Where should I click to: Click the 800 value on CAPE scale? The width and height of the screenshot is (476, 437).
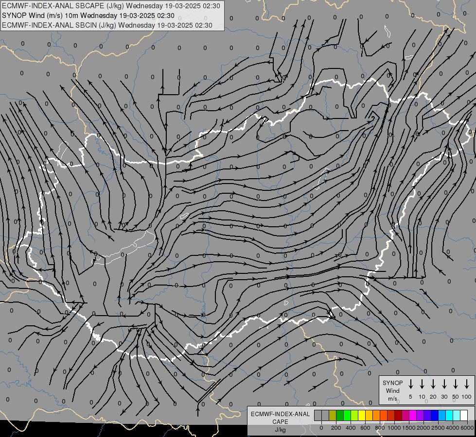tap(380, 428)
